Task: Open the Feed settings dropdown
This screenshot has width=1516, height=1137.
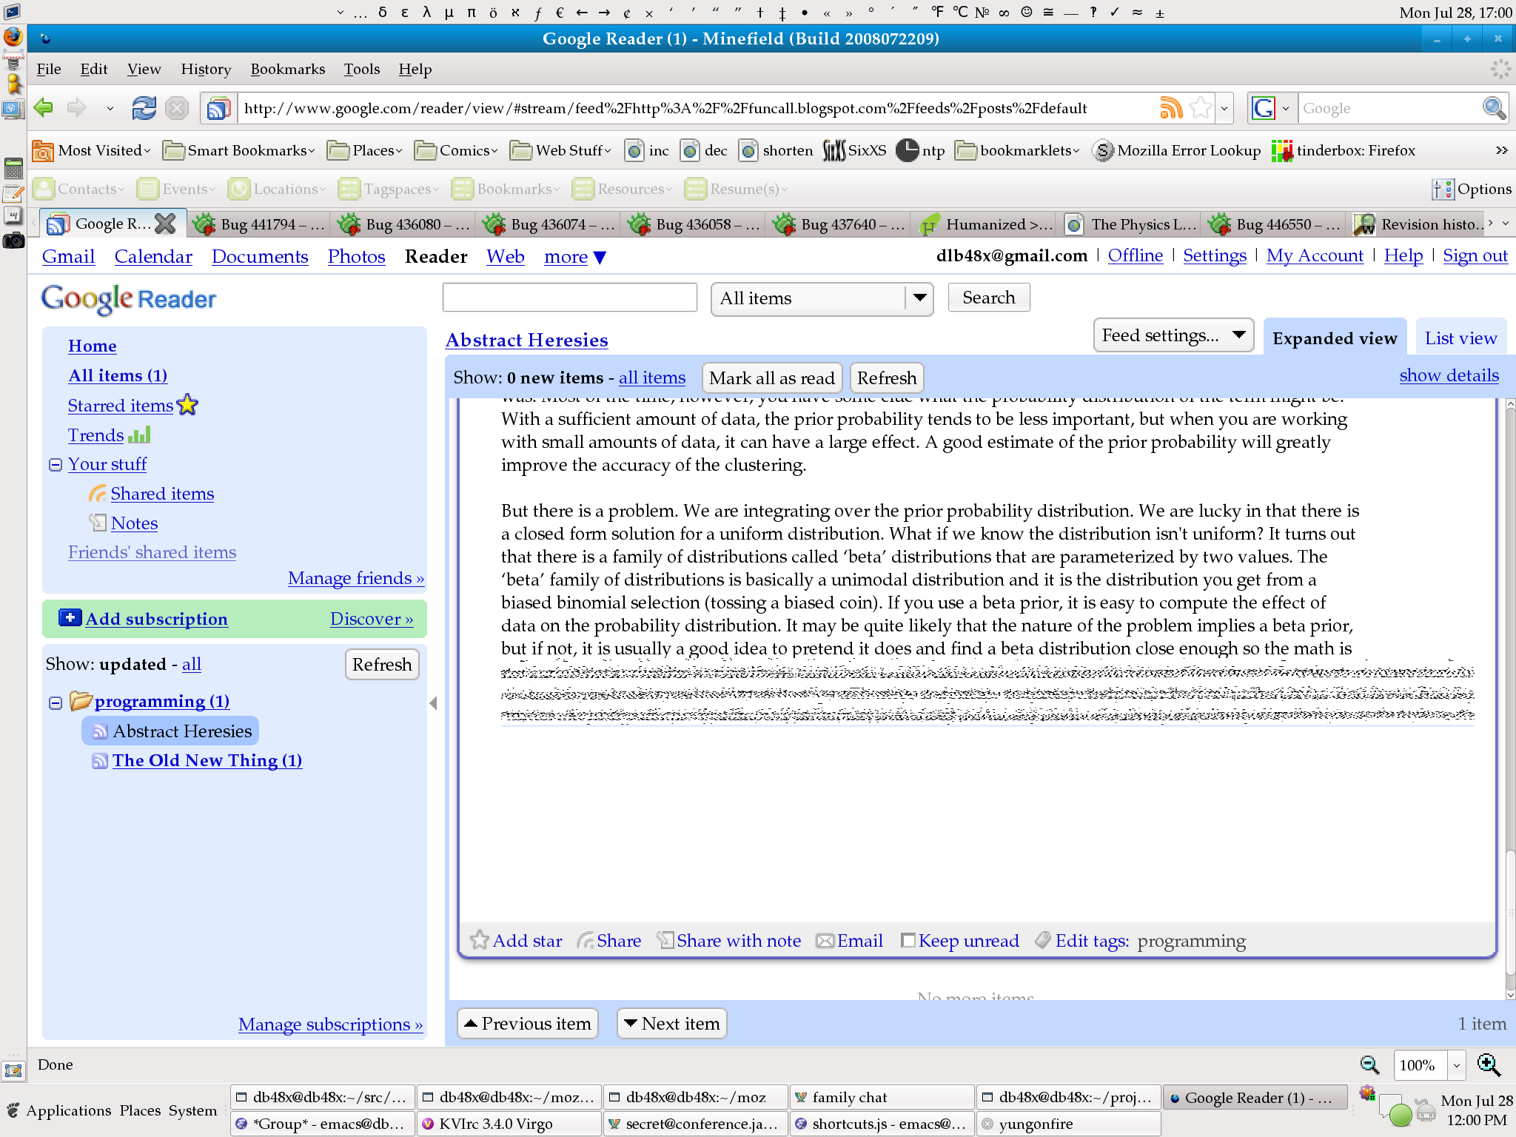Action: pyautogui.click(x=1173, y=336)
